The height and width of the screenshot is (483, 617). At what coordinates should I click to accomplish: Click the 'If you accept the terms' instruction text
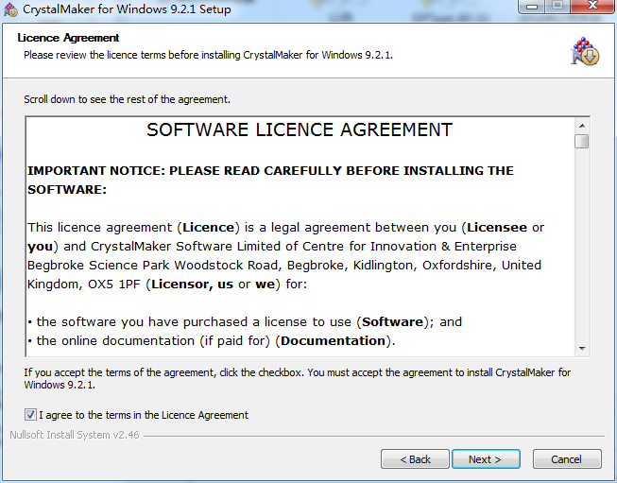(297, 378)
